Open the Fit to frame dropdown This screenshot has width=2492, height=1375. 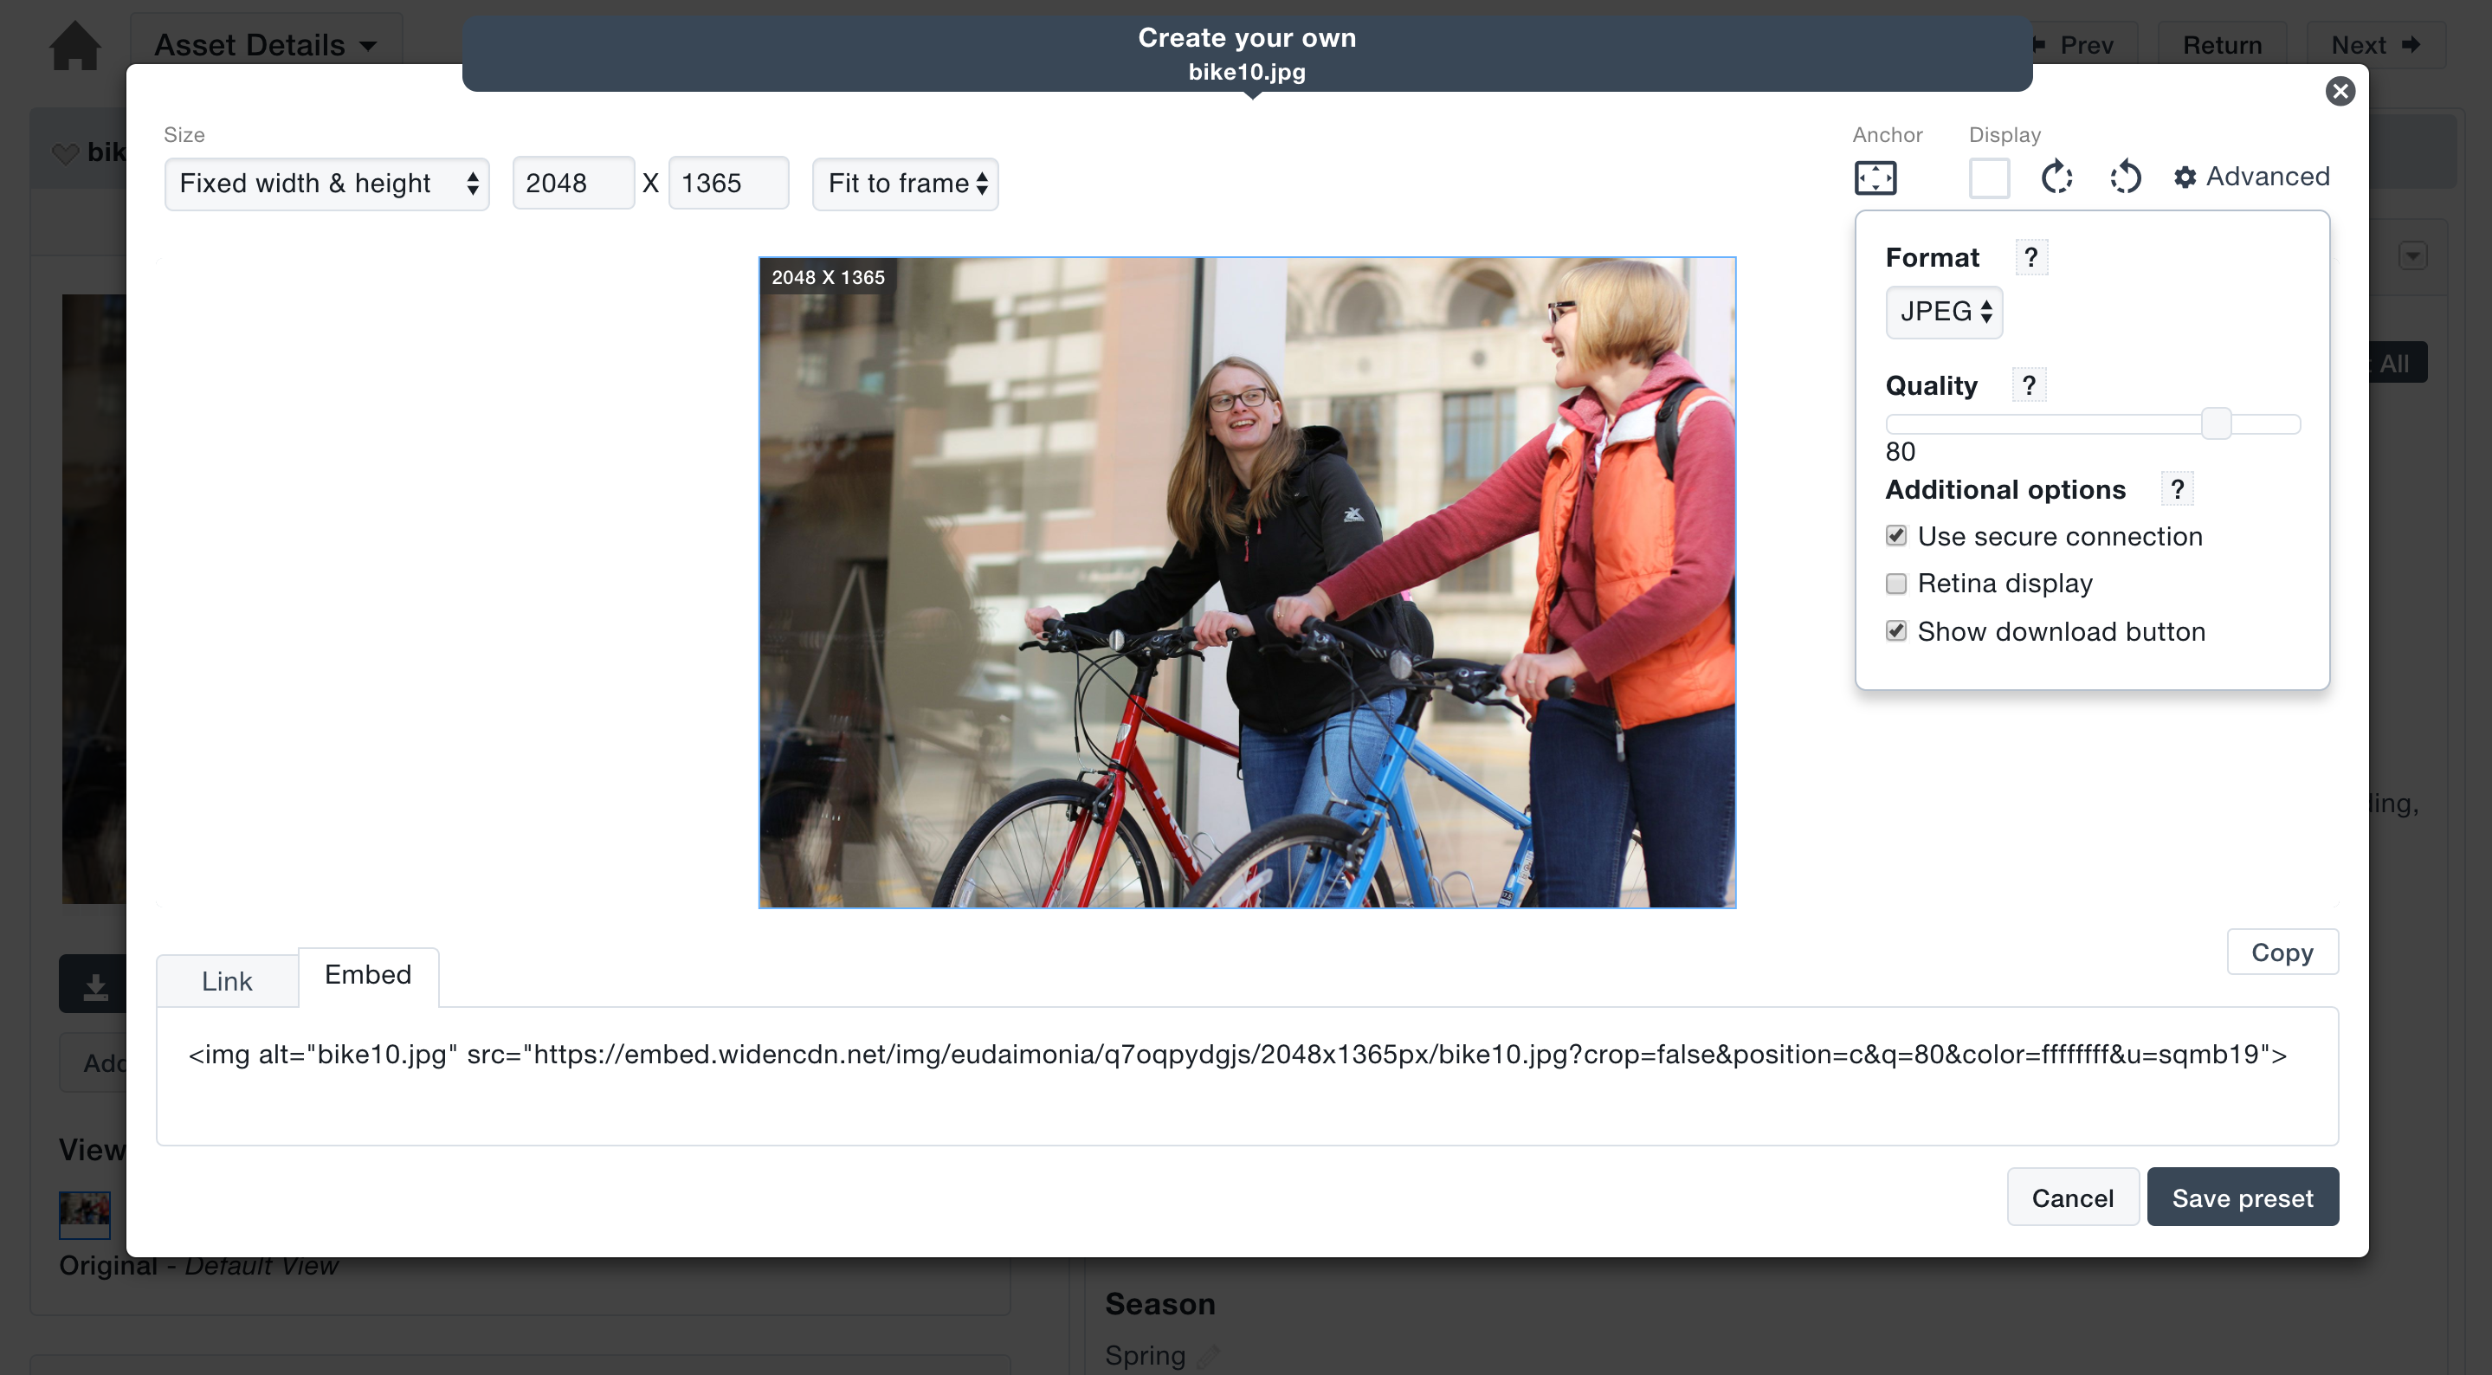(905, 184)
